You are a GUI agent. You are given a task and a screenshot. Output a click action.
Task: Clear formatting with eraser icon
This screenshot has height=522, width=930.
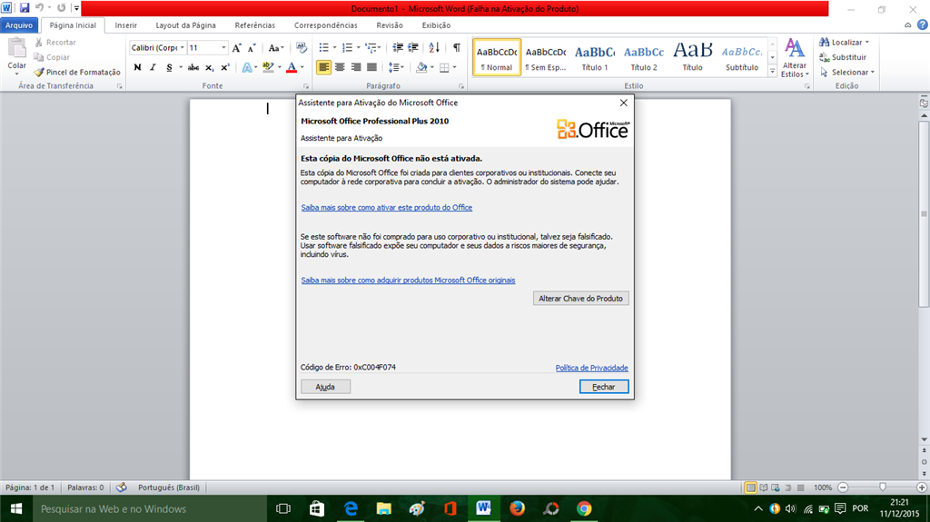click(302, 48)
